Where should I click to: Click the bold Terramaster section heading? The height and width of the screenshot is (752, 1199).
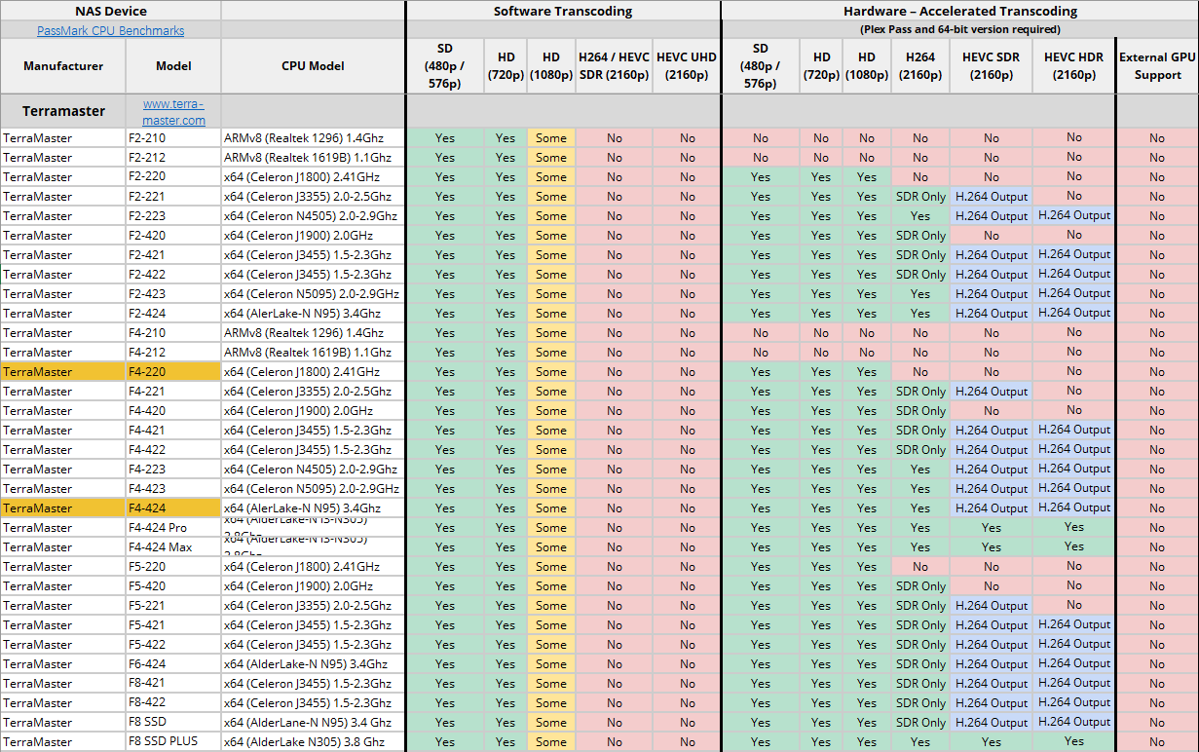[63, 111]
